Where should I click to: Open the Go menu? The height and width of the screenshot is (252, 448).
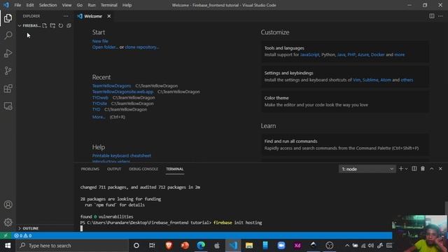tap(80, 5)
